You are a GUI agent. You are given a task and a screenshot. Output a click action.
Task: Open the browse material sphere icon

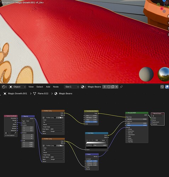pos(83,87)
